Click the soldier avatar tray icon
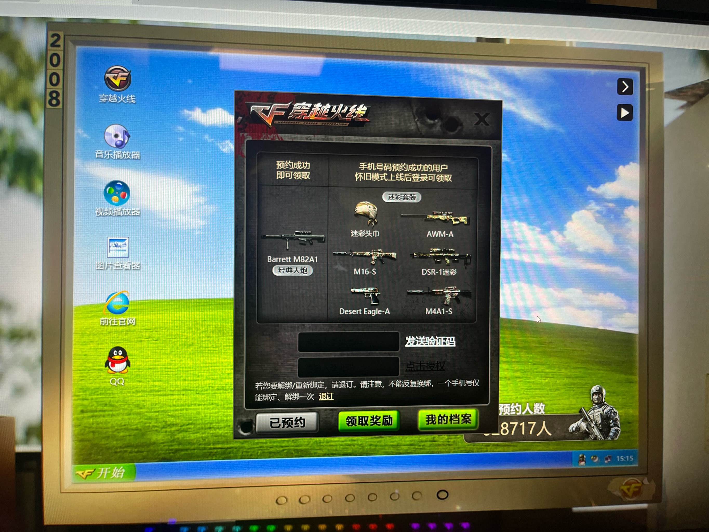The width and height of the screenshot is (709, 532). tap(581, 460)
